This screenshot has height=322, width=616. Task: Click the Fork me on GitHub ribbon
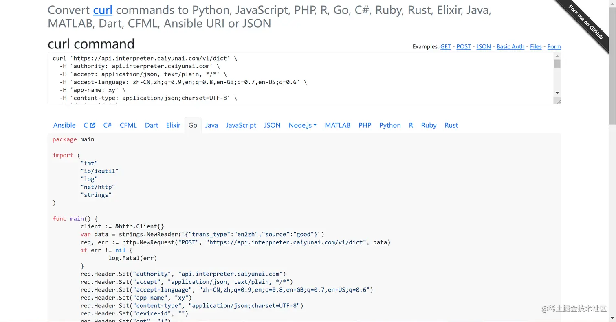[587, 23]
